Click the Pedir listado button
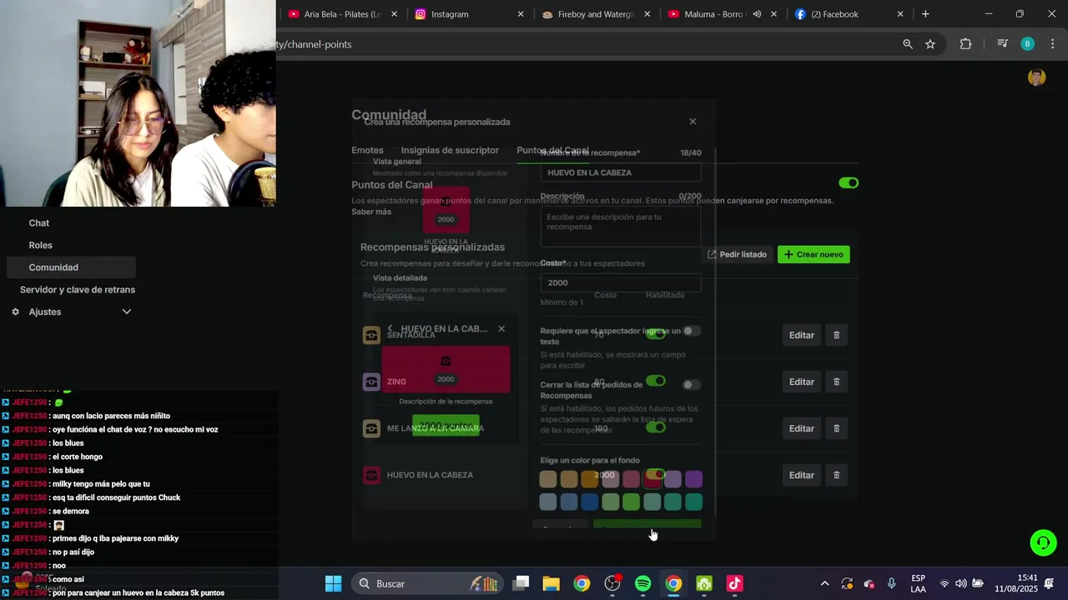The height and width of the screenshot is (600, 1068). tap(737, 254)
